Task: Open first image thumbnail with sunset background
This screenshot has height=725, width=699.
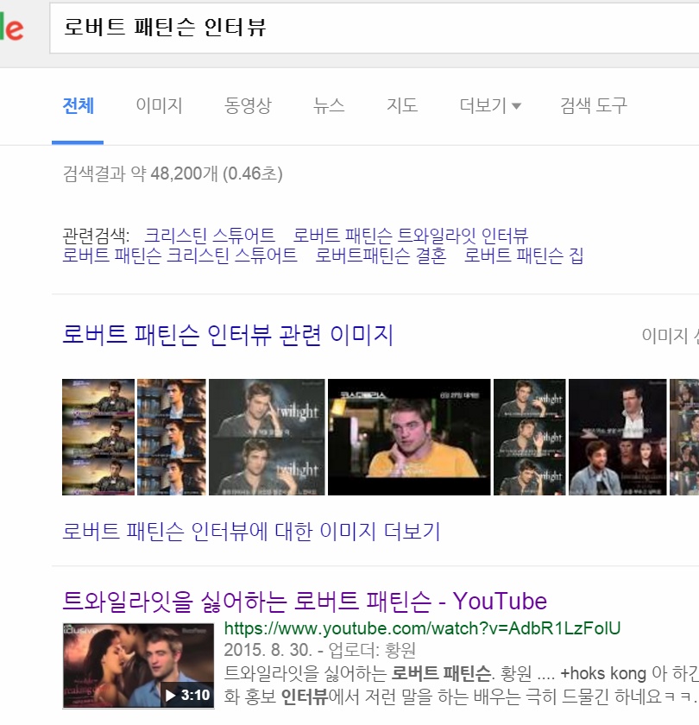Action: click(x=98, y=437)
